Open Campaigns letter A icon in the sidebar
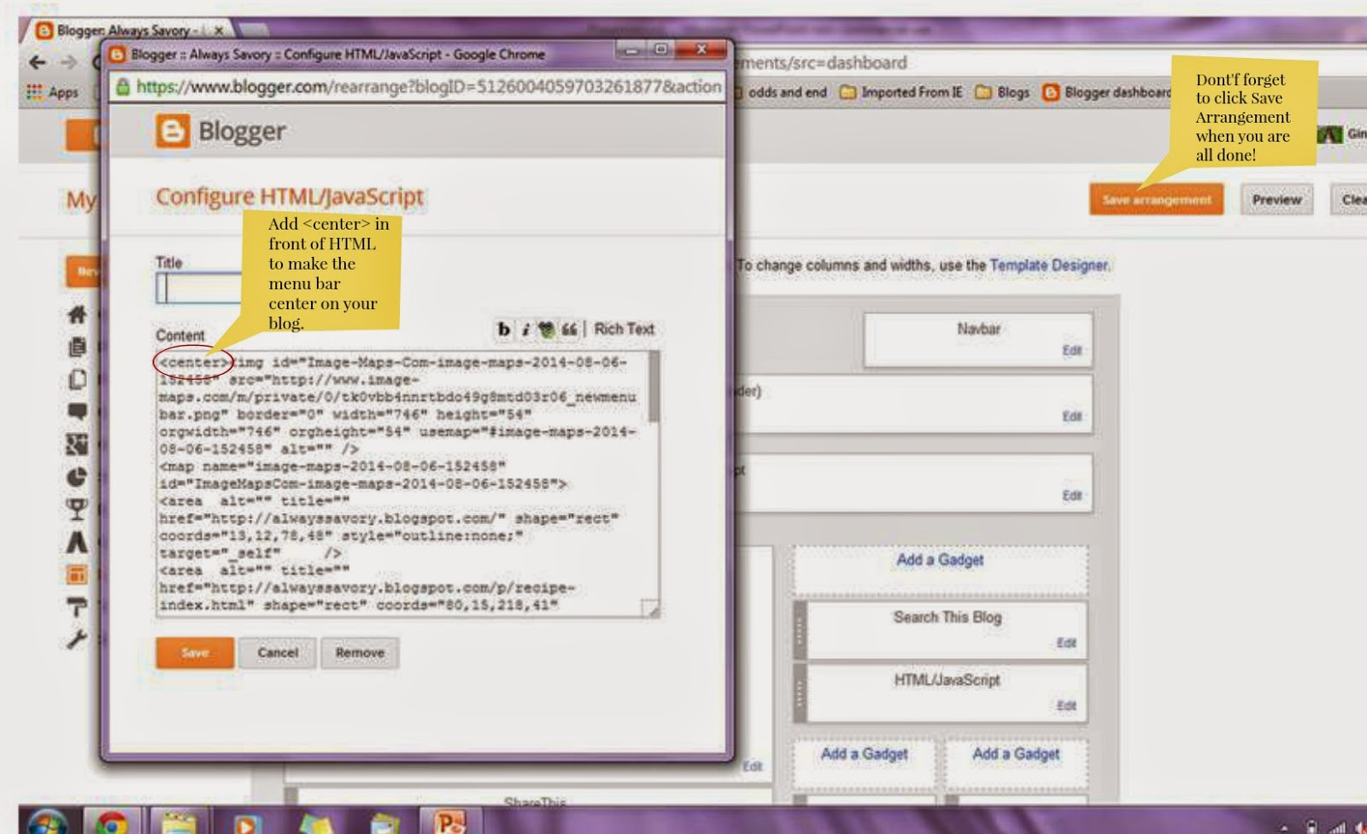The width and height of the screenshot is (1367, 834). pyautogui.click(x=77, y=542)
